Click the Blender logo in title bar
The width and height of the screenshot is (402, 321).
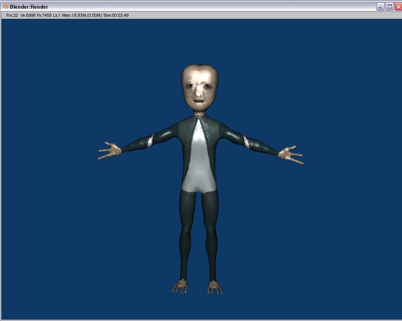click(5, 6)
